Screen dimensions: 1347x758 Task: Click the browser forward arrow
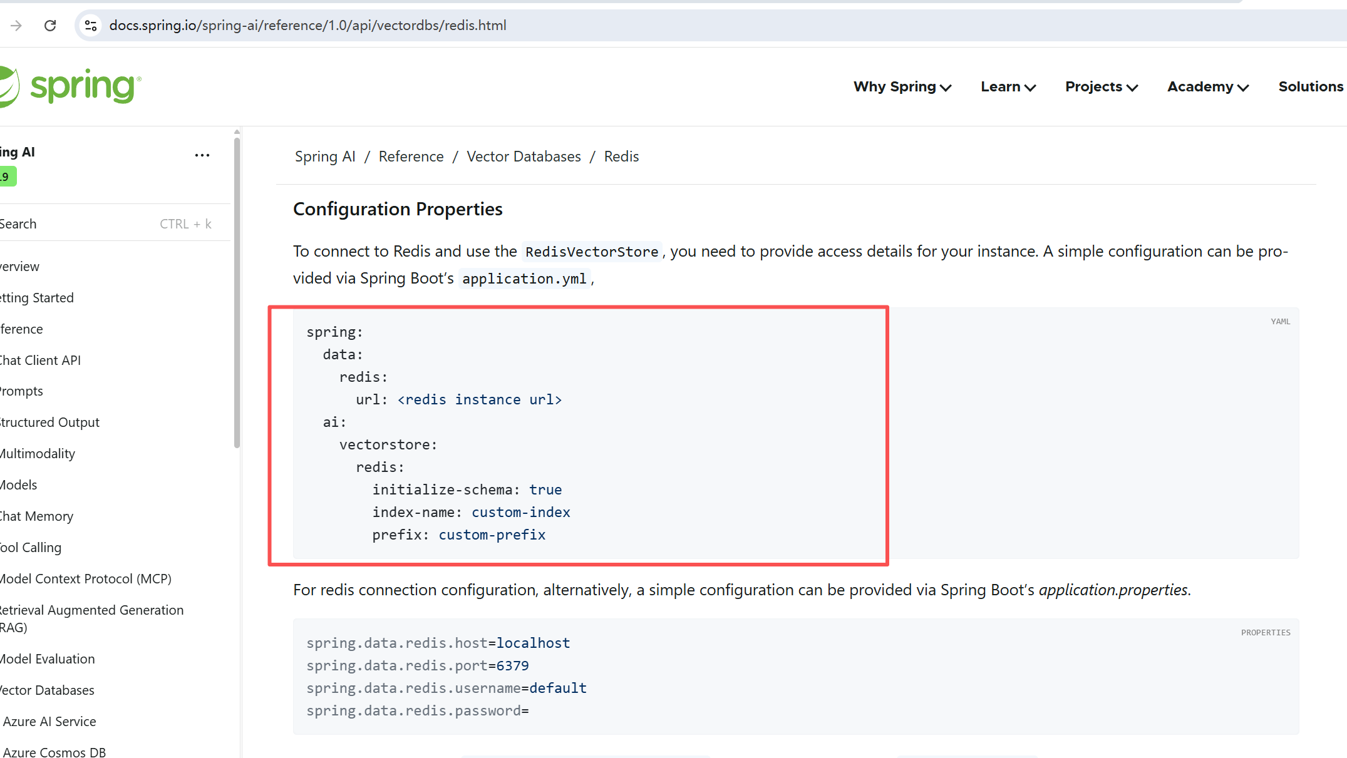(16, 25)
